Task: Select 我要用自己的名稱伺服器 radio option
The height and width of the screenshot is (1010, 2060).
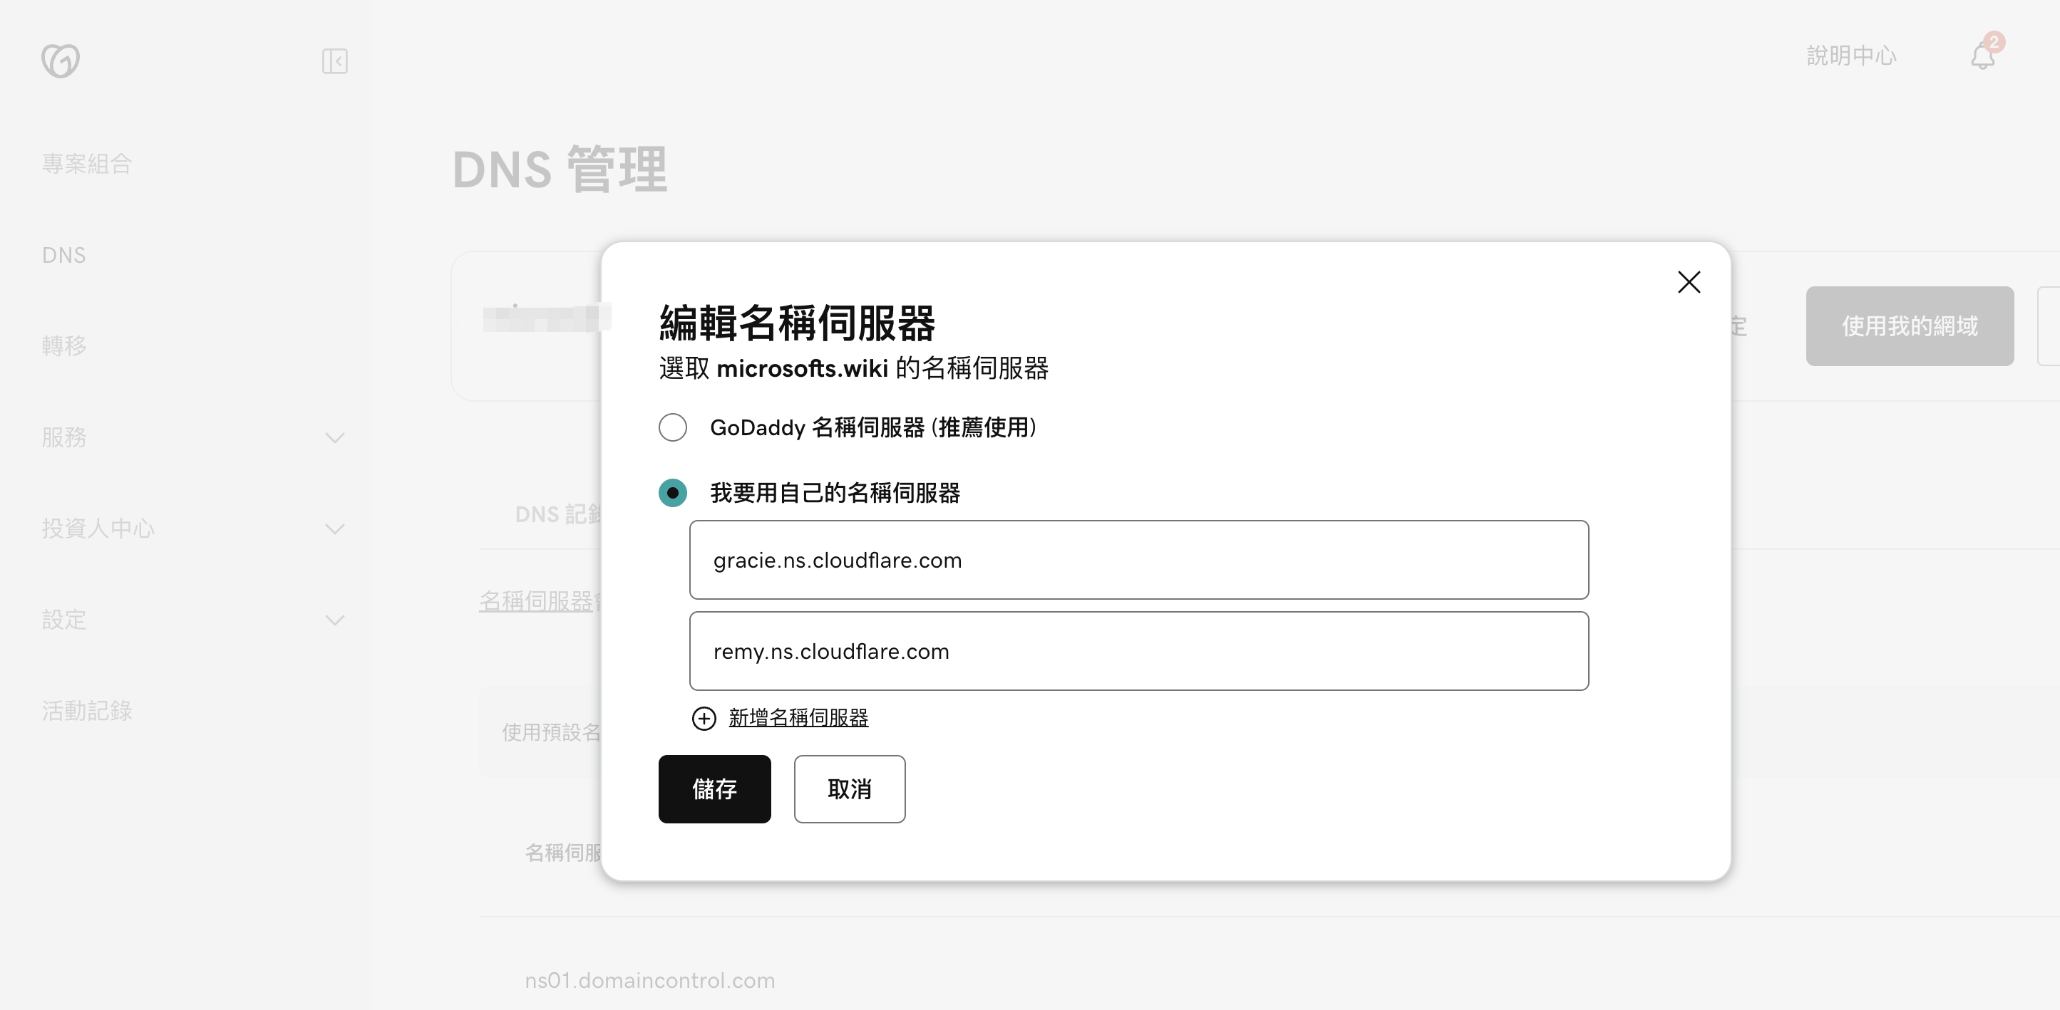Action: (x=673, y=493)
